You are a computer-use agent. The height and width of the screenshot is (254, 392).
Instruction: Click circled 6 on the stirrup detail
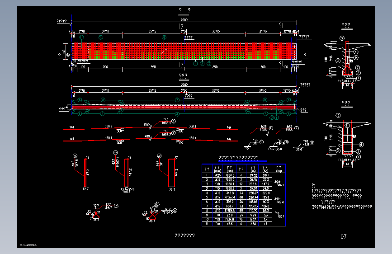click(x=159, y=156)
